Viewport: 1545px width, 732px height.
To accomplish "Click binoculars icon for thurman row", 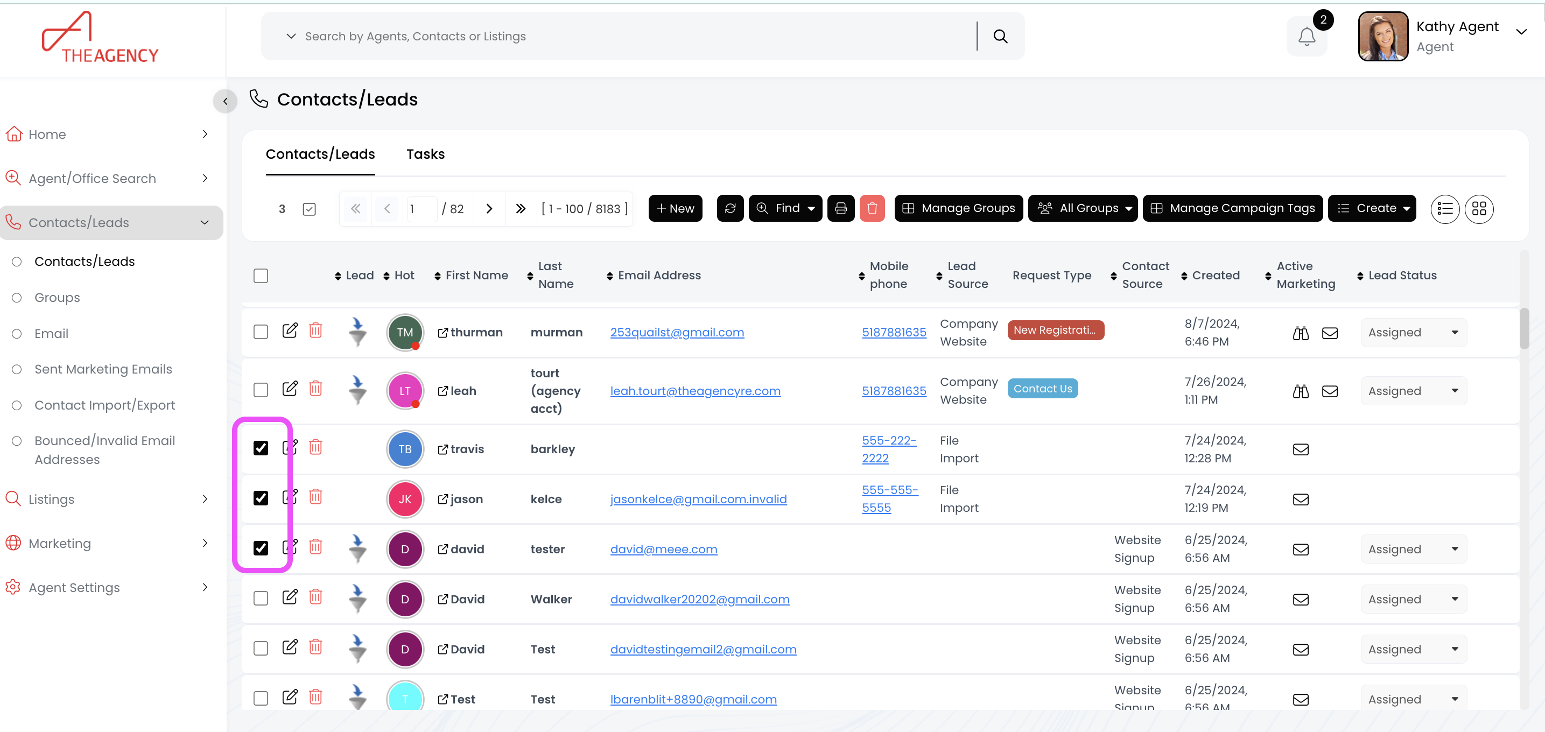I will (x=1300, y=333).
